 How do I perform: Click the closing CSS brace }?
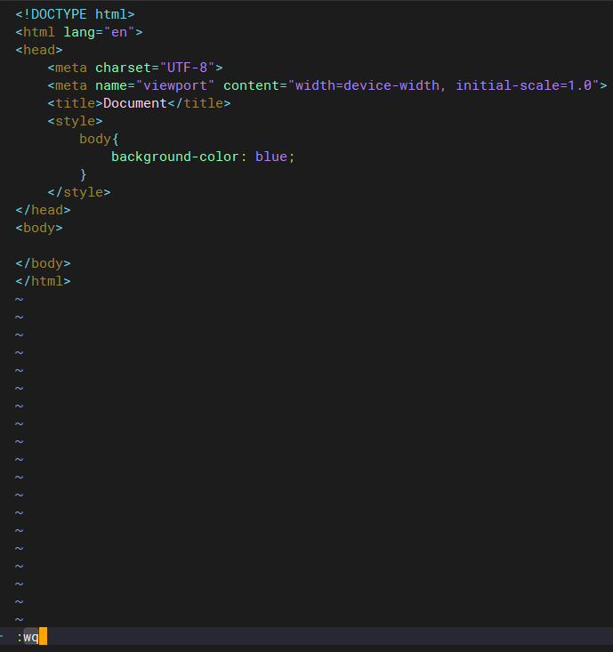tap(83, 174)
